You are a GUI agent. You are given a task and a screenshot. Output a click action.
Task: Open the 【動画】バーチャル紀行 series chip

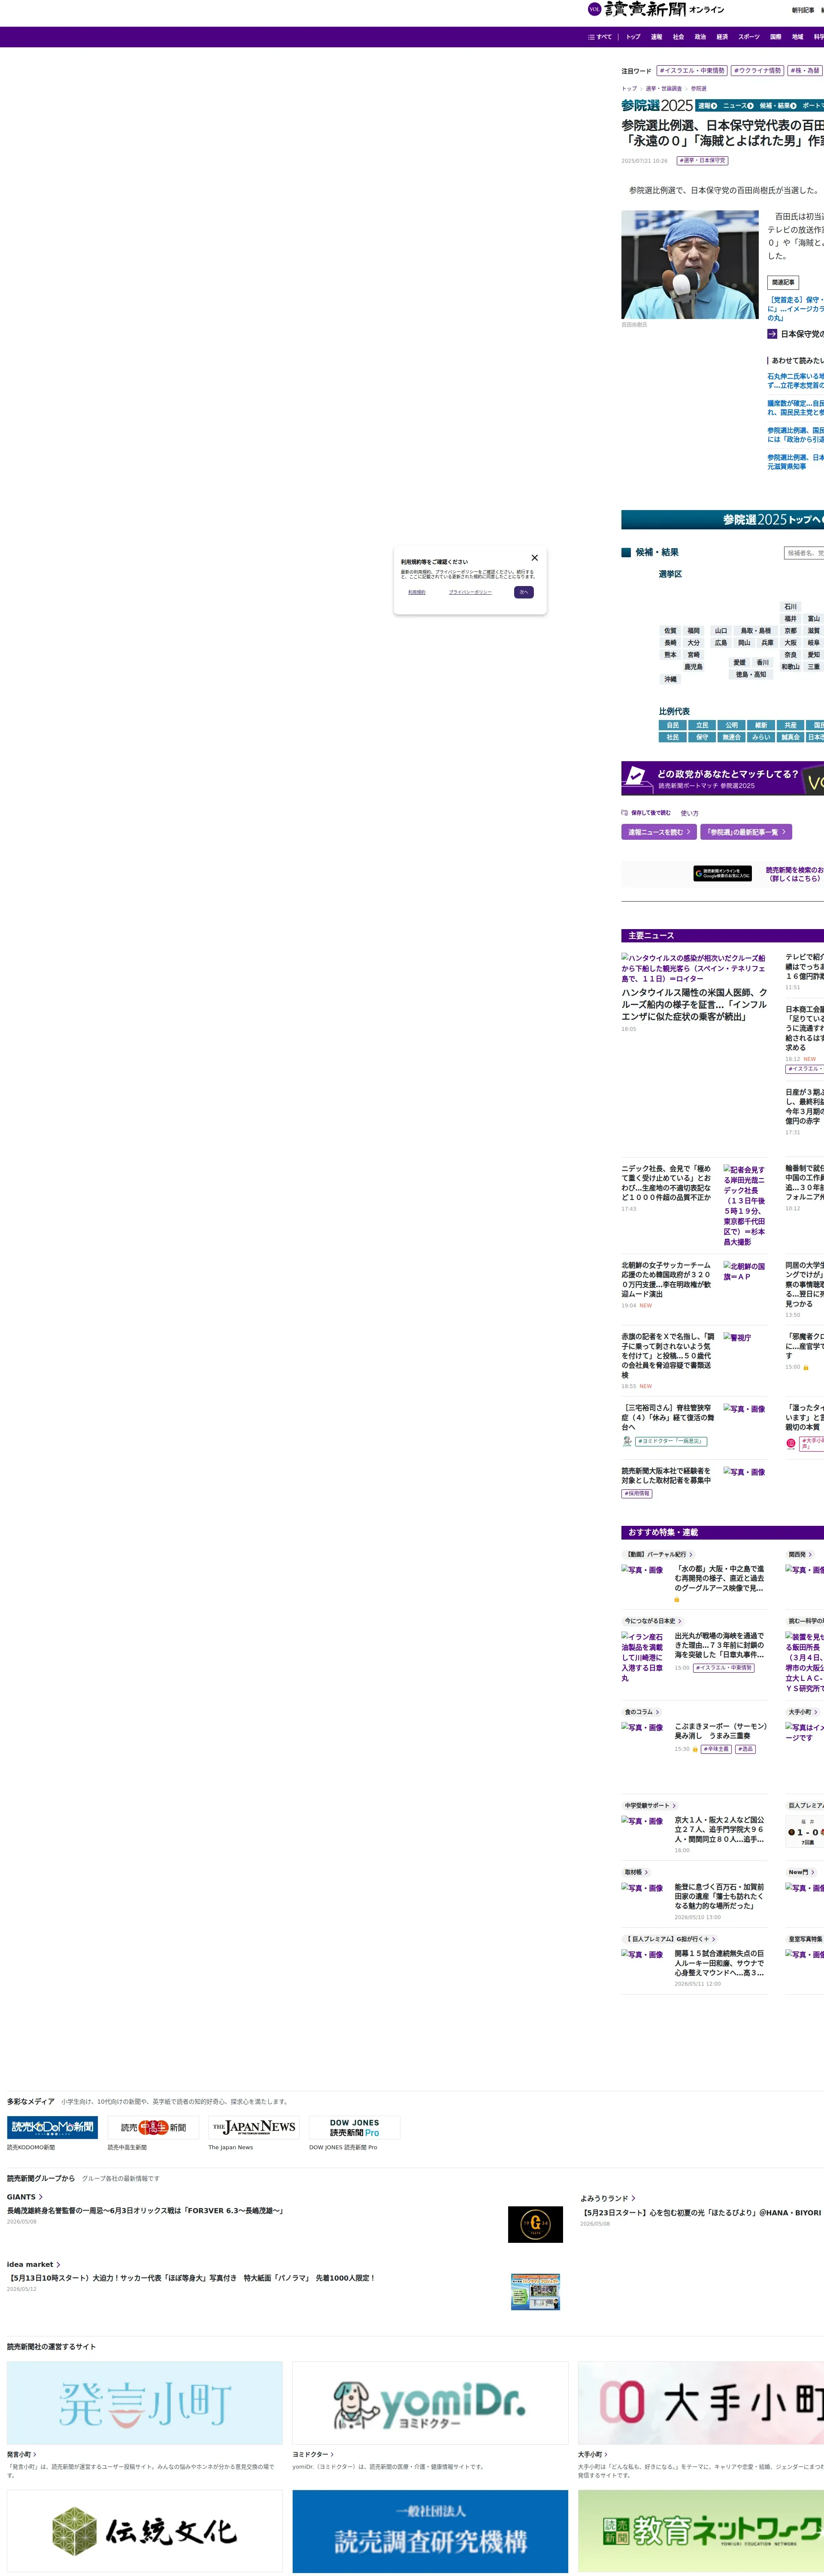coord(658,1555)
